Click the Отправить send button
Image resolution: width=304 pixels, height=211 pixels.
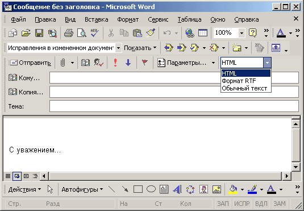31,63
